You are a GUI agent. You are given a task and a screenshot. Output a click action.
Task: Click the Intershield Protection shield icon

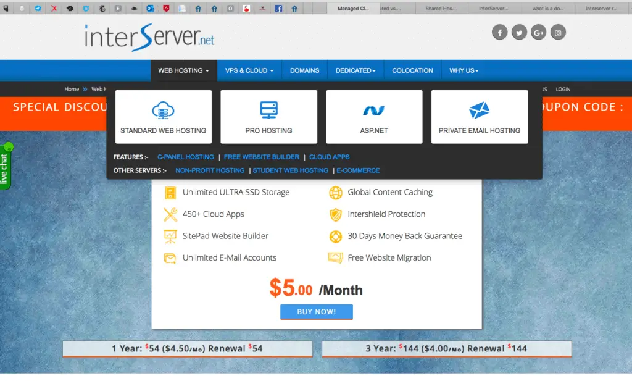click(336, 214)
